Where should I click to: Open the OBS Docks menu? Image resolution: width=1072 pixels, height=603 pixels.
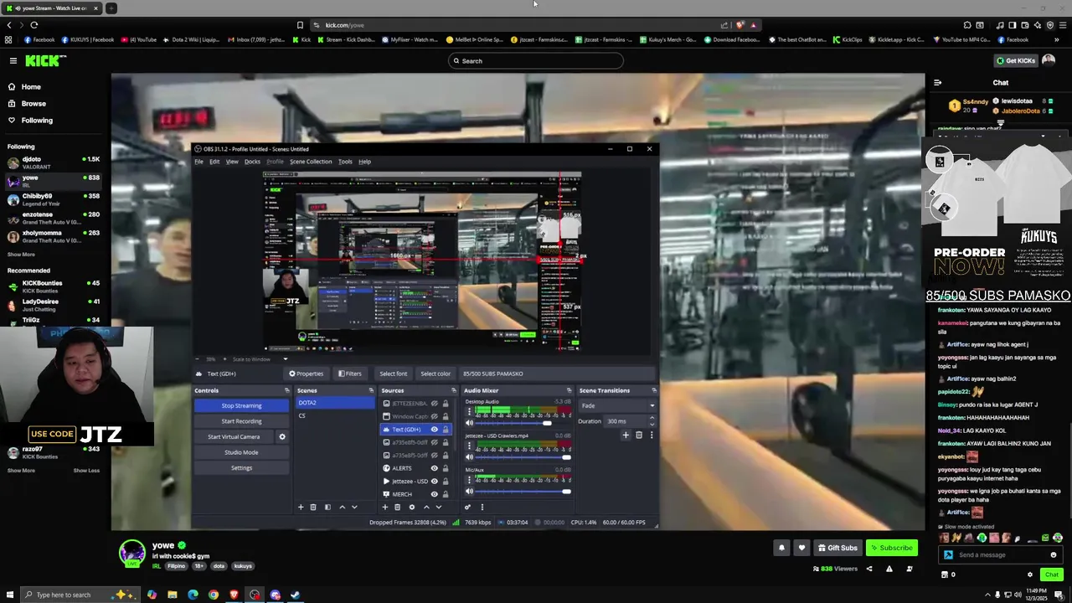click(x=252, y=162)
